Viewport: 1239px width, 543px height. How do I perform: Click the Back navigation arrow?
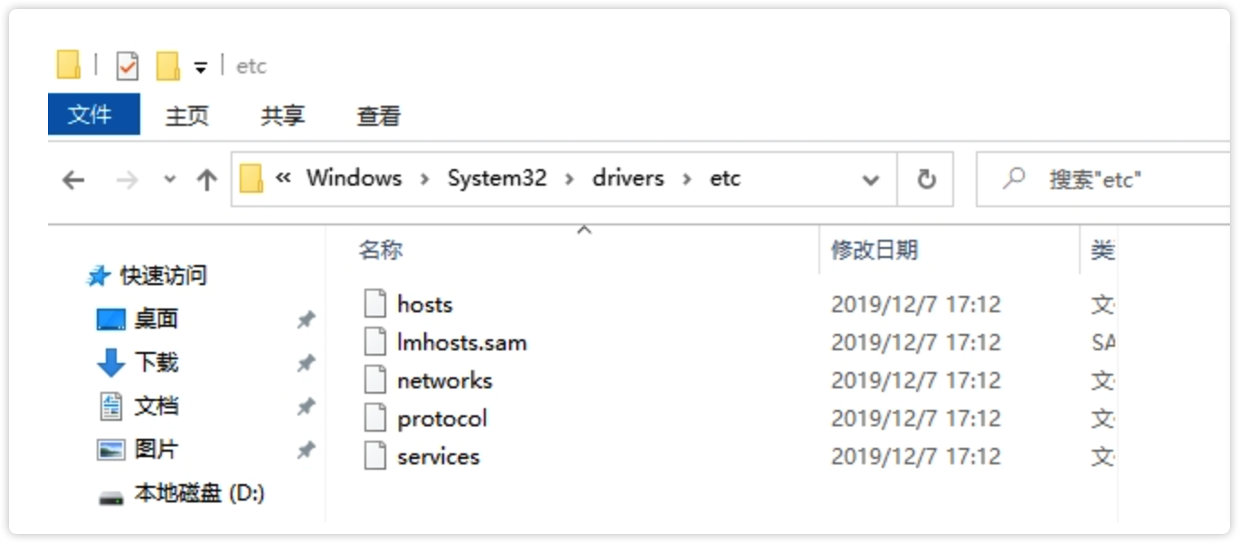73,180
